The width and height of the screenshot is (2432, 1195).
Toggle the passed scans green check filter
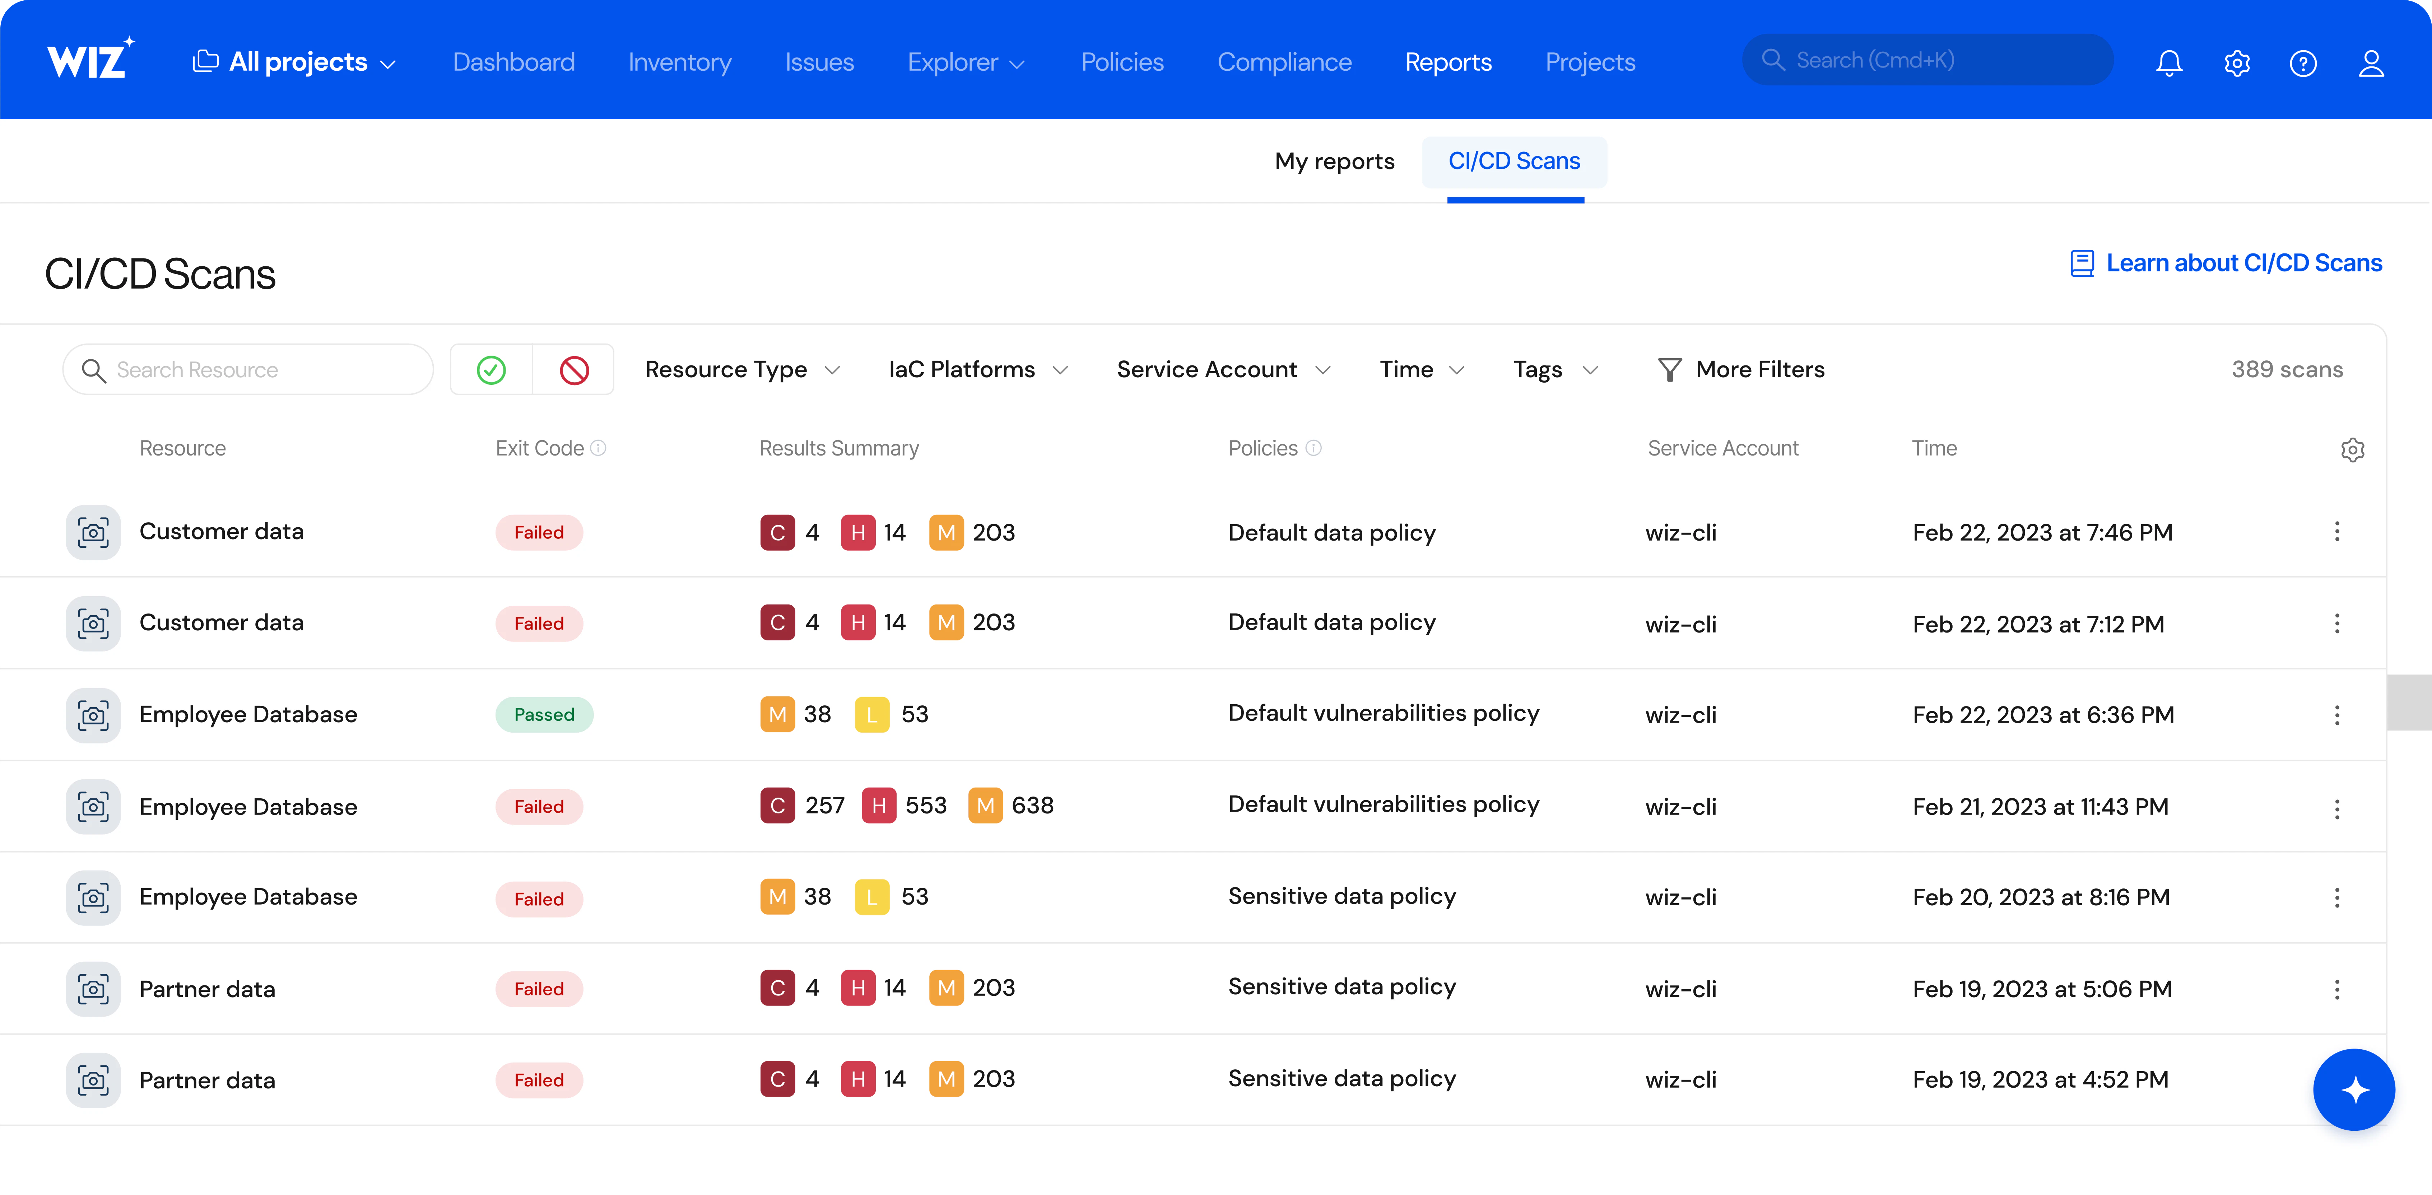click(491, 370)
